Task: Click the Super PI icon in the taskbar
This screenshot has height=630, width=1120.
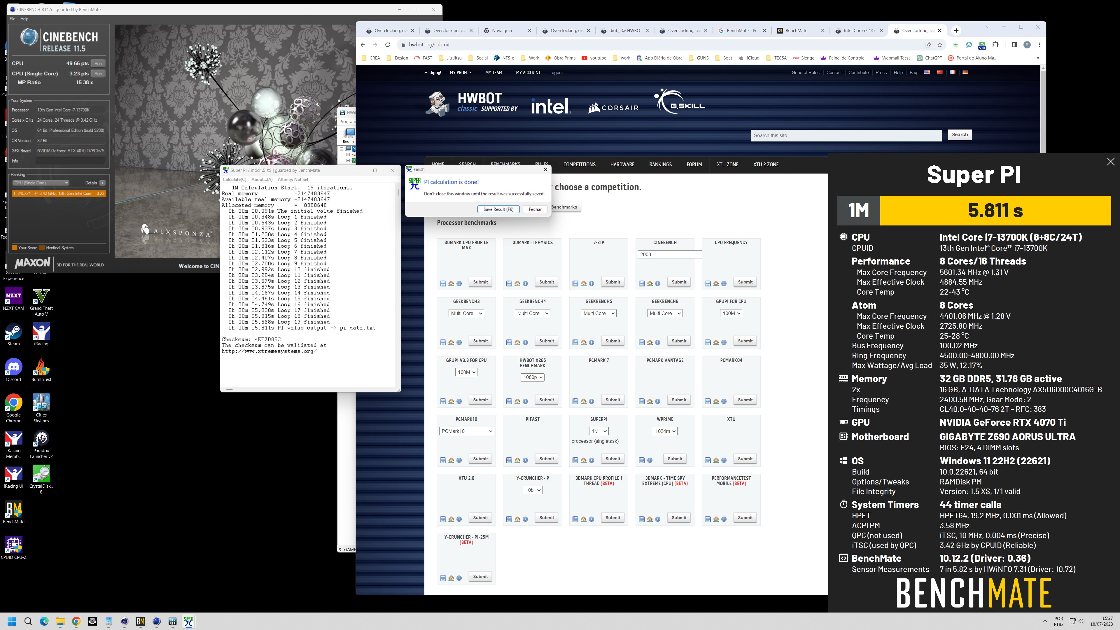Action: (188, 621)
